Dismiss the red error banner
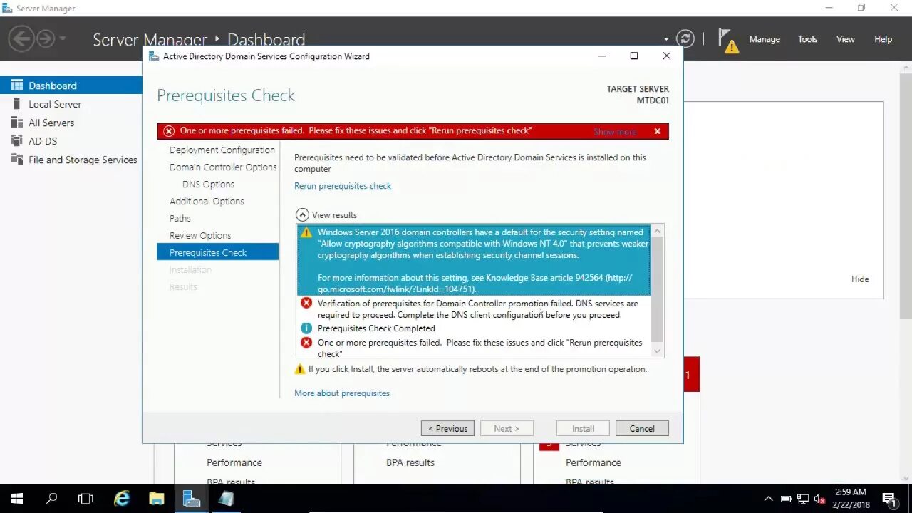Screen dimensions: 912x513 657,131
